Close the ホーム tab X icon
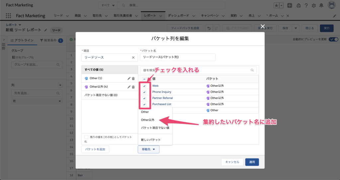Screen dimensions: 340x180 click(x=288, y=16)
